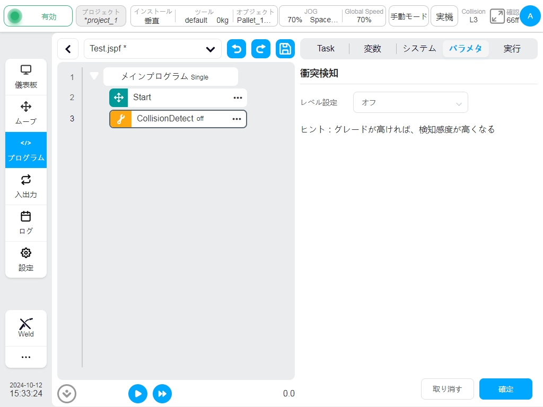This screenshot has height=407, width=543.
Task: Open the ログ log panel
Action: [26, 223]
